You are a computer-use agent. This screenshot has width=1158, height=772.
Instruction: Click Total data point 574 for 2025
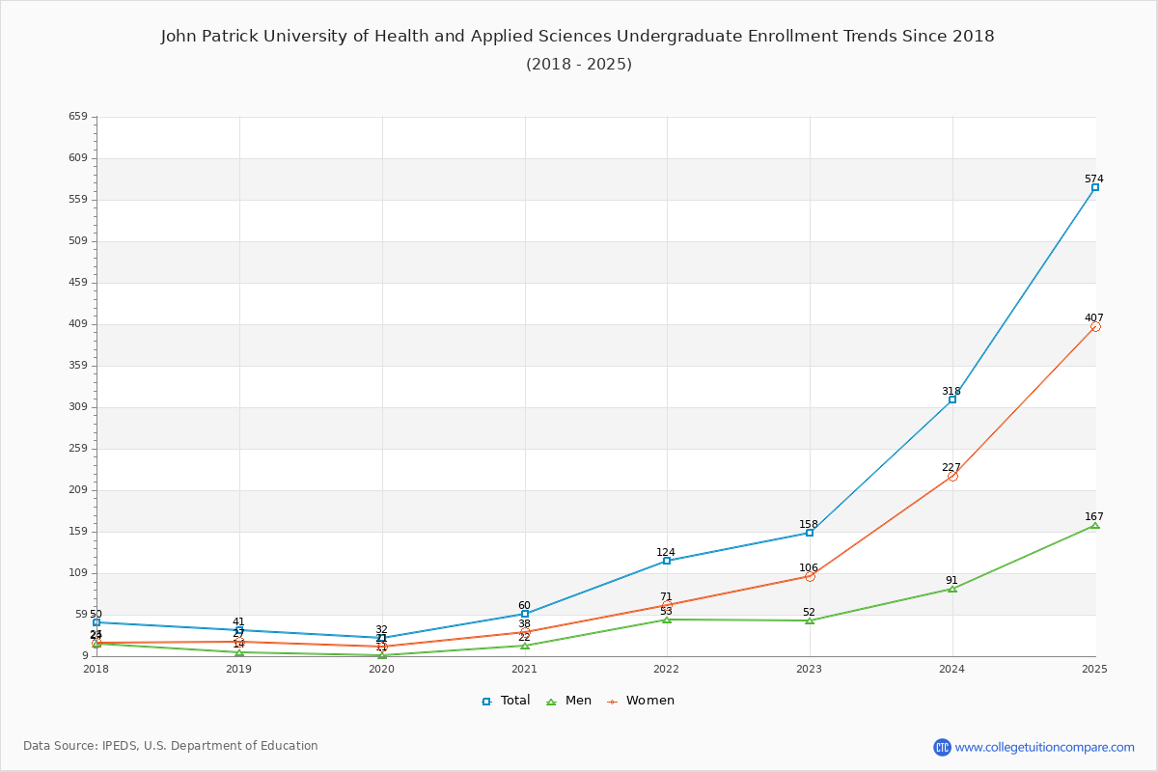click(1095, 187)
